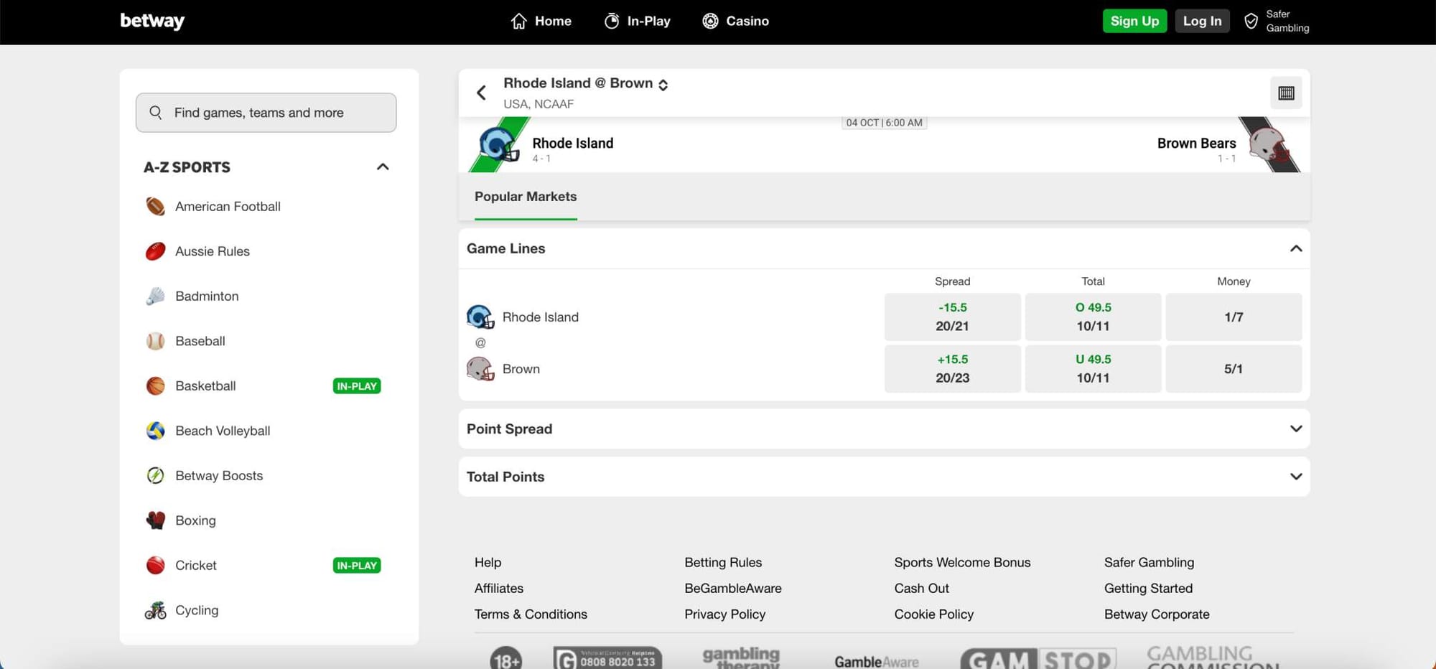Pick Brown moneyline at 5/1
Screen dimensions: 1436x669
point(1233,369)
